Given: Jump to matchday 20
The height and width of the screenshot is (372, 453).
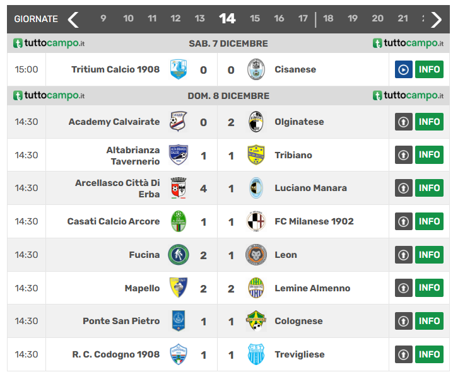Looking at the screenshot, I should [x=377, y=19].
